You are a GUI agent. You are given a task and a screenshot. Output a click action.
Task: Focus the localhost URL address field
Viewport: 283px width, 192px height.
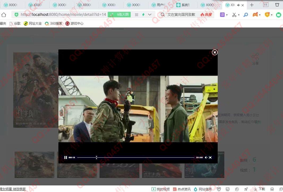[x=63, y=15]
